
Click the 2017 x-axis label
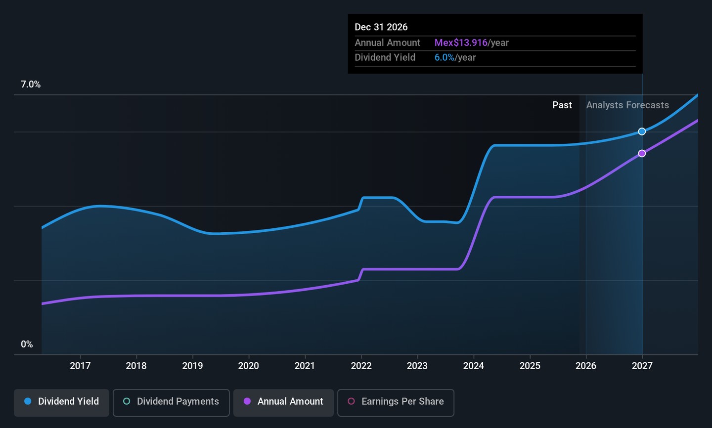point(80,366)
